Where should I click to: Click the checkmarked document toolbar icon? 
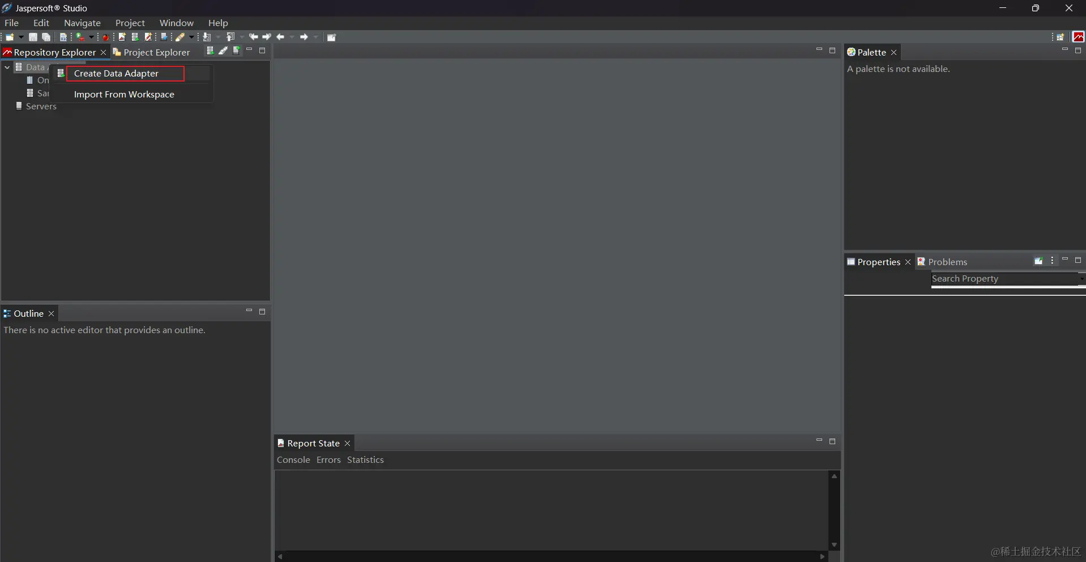(x=164, y=37)
